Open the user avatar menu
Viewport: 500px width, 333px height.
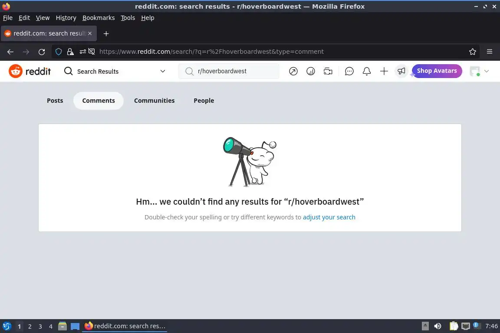pyautogui.click(x=475, y=71)
